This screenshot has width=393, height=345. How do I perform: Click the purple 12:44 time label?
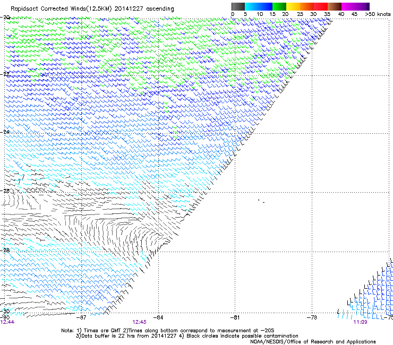[x=7, y=322]
